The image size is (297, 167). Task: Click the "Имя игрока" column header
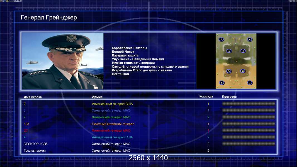(x=33, y=97)
